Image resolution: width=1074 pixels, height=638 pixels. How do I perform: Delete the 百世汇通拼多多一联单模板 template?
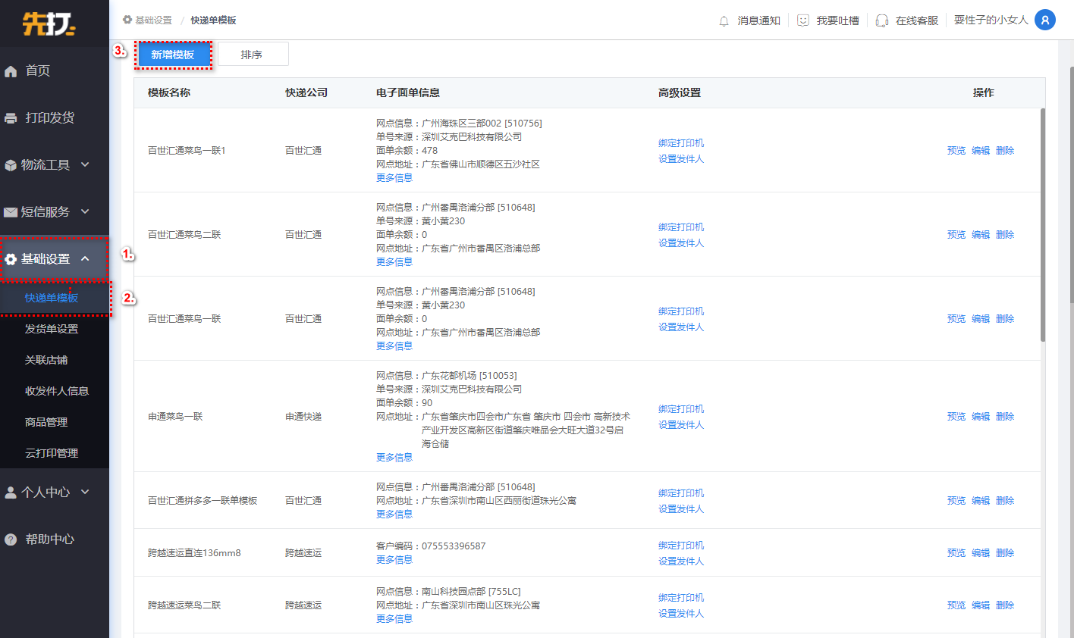[1005, 500]
